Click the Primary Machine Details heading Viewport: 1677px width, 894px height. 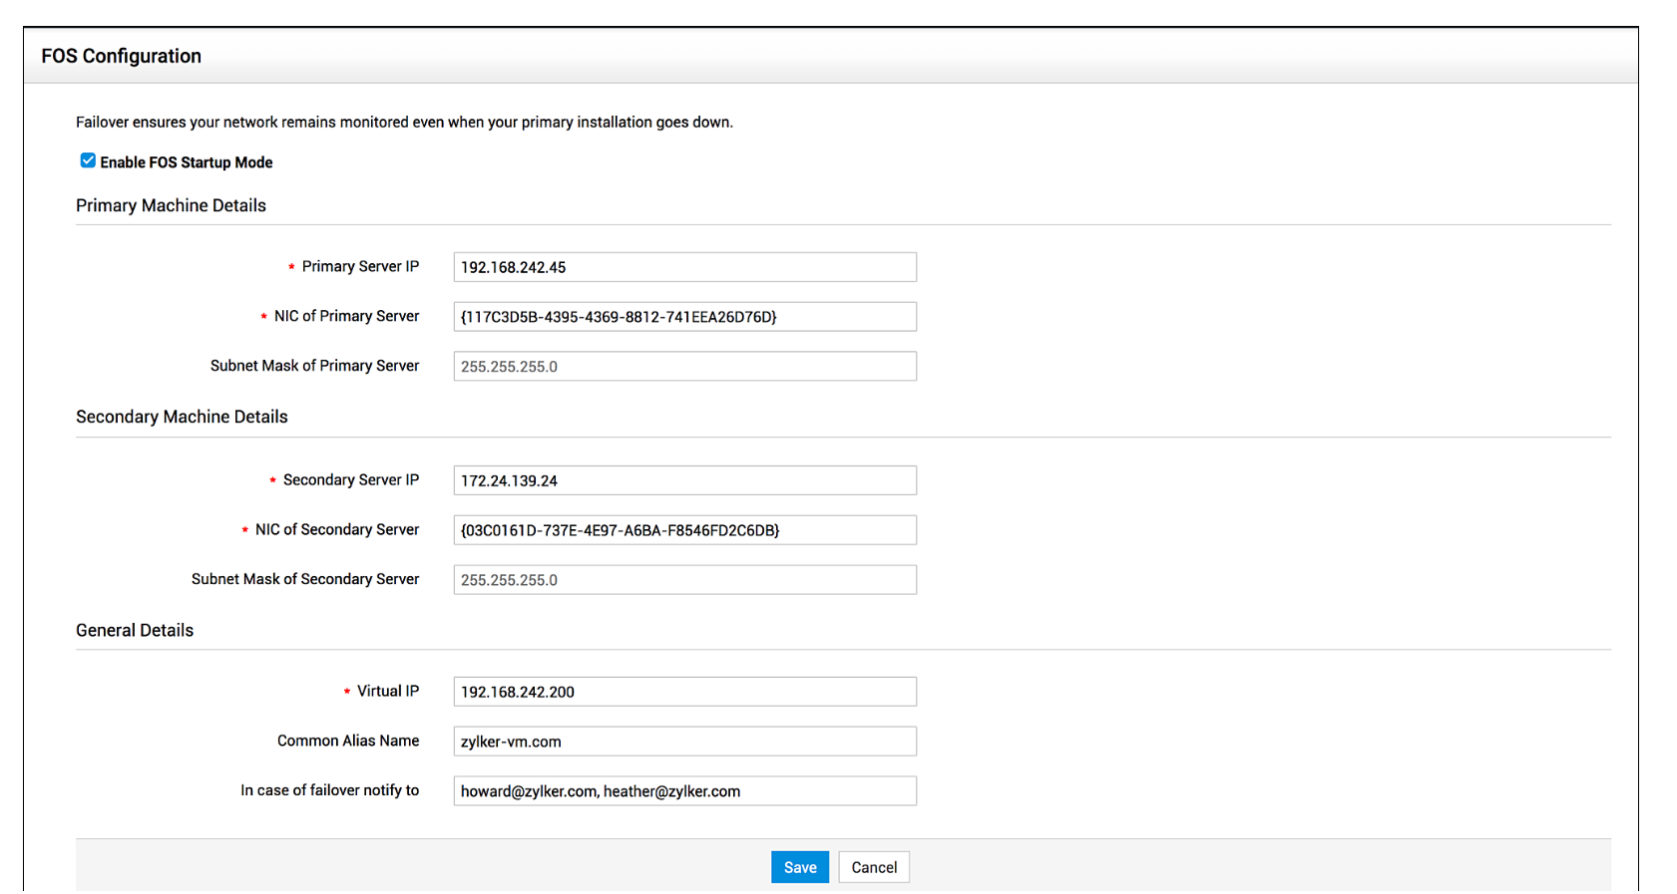click(x=171, y=205)
